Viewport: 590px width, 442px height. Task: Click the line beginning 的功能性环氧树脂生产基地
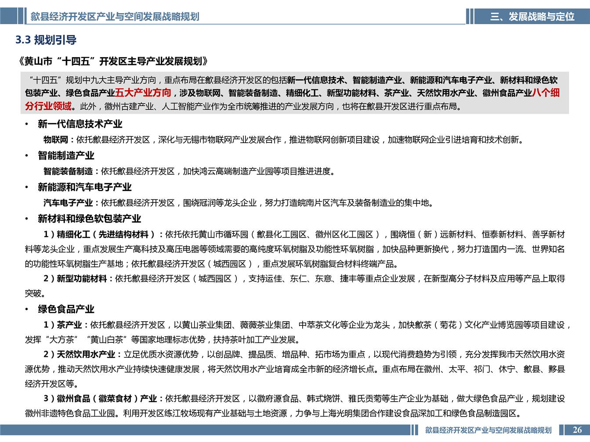pos(212,264)
